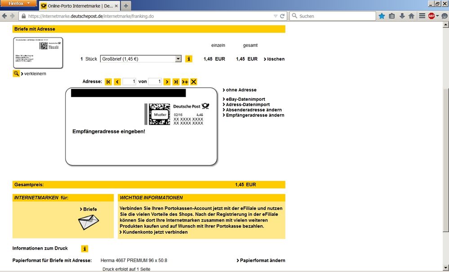Go to previous address record
Image resolution: width=449 pixels, height=272 pixels.
[x=117, y=82]
